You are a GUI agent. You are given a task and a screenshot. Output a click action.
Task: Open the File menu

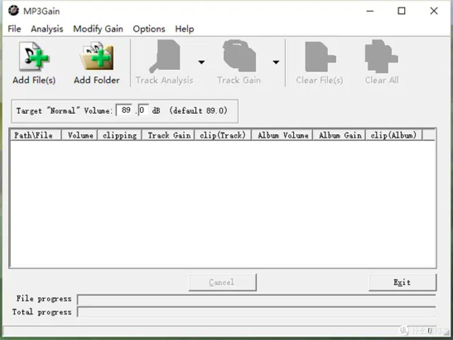coord(14,29)
